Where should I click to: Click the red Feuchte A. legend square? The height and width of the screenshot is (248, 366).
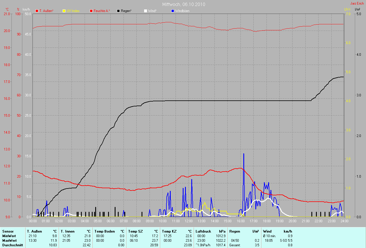91,11
